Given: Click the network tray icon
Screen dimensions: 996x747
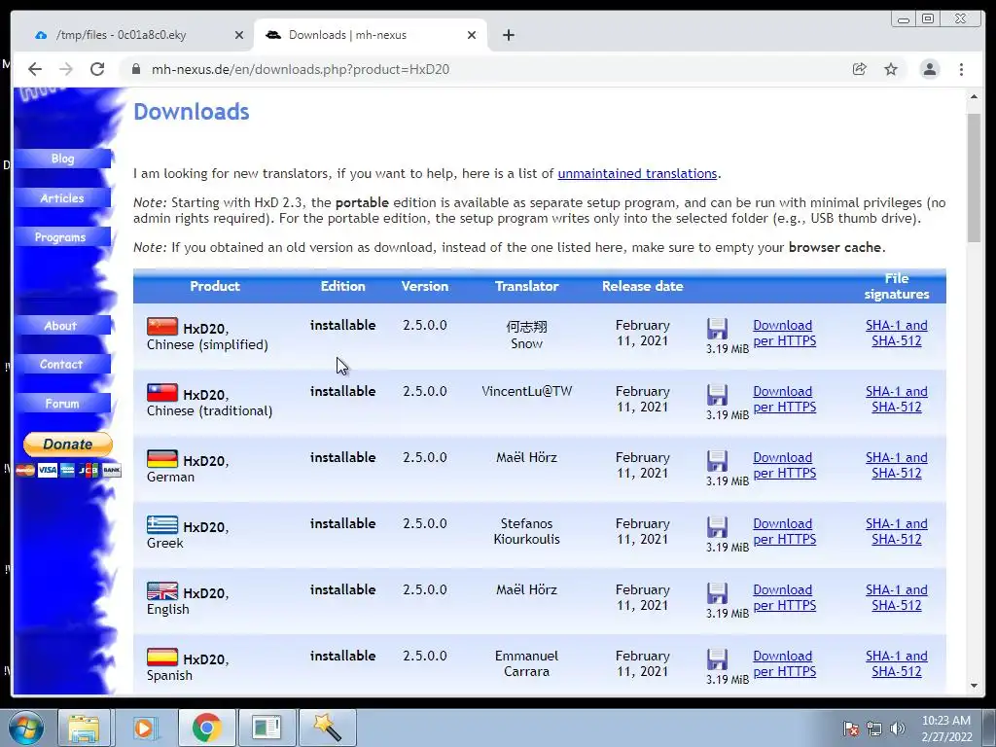Looking at the screenshot, I should (874, 729).
